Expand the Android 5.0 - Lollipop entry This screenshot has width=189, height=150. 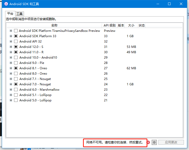point(11,100)
